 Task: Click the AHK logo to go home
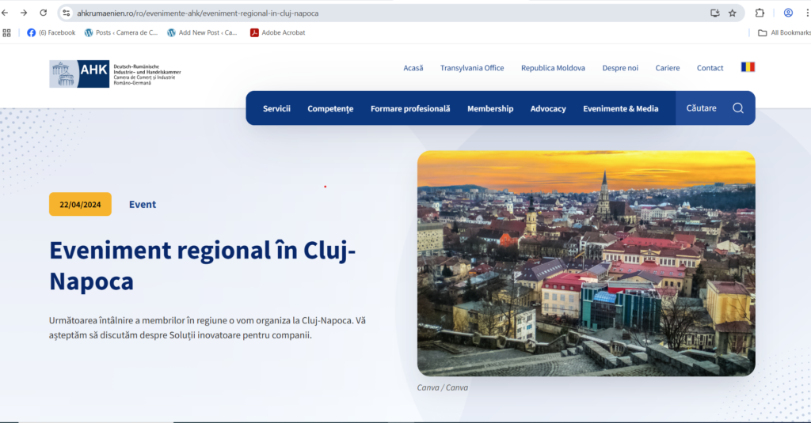[x=115, y=74]
